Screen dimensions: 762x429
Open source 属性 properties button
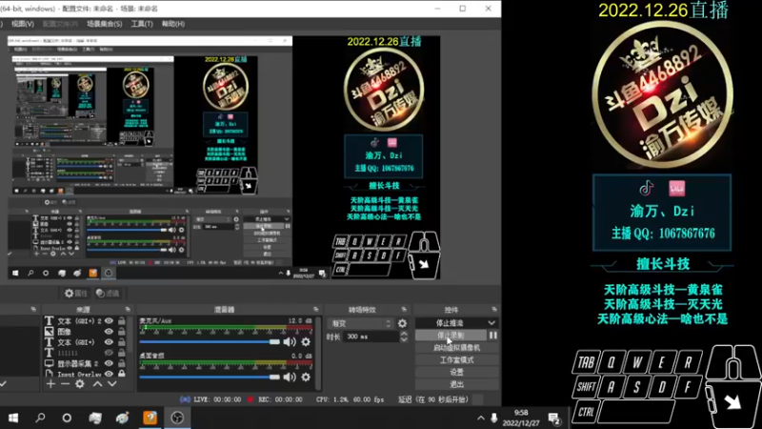(76, 293)
